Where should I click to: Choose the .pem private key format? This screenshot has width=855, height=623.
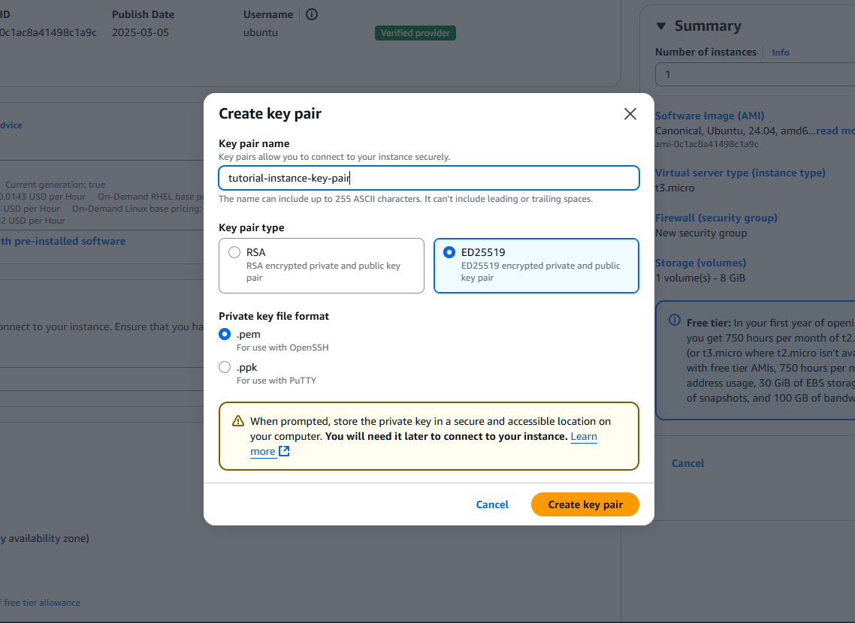click(x=225, y=335)
